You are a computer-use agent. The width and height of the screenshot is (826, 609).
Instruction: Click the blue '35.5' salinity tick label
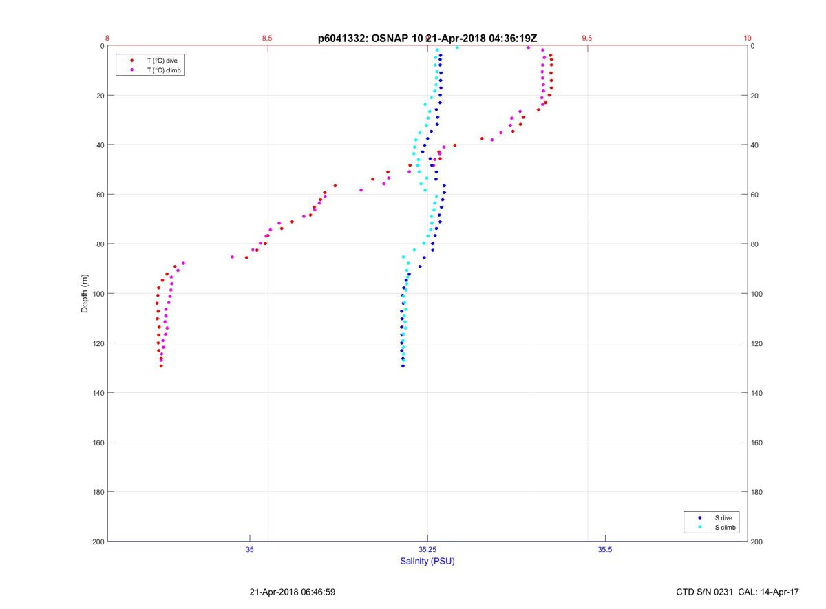click(x=605, y=549)
